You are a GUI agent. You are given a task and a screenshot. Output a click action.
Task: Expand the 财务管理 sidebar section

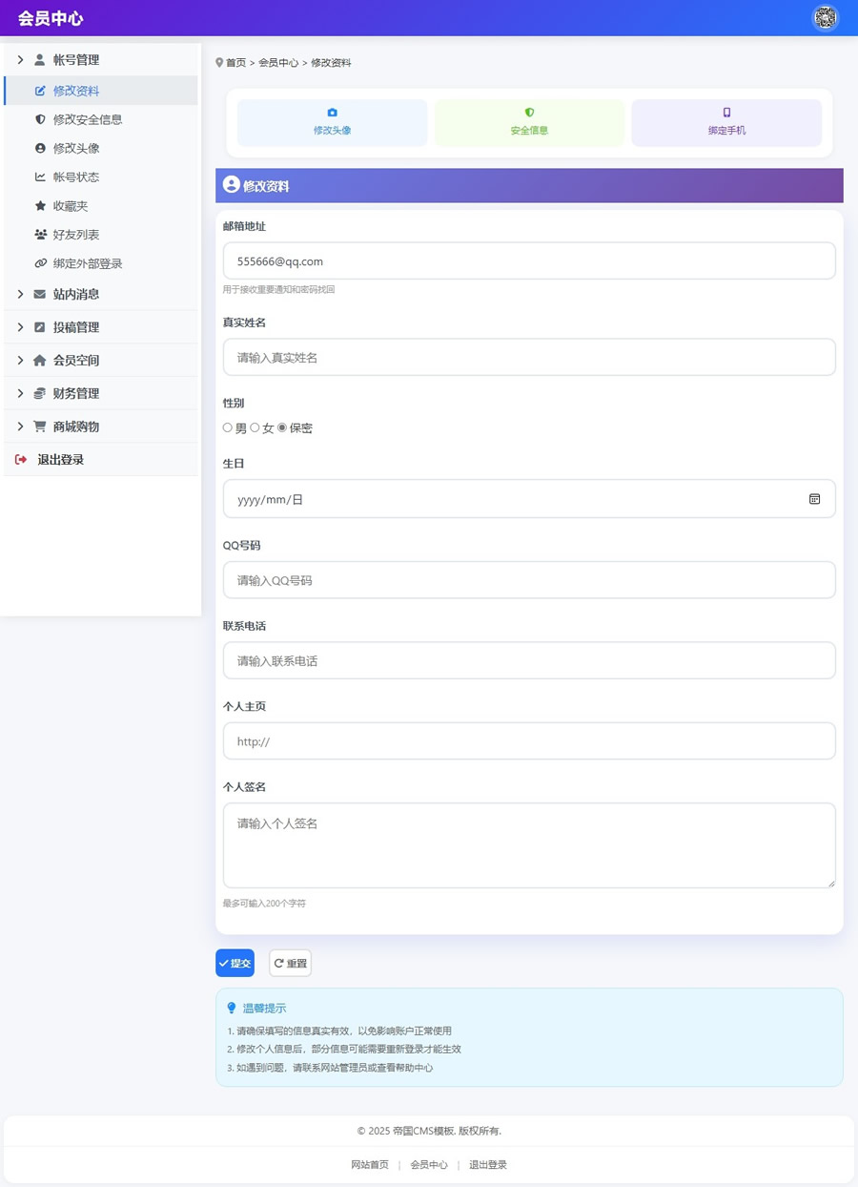pyautogui.click(x=75, y=392)
